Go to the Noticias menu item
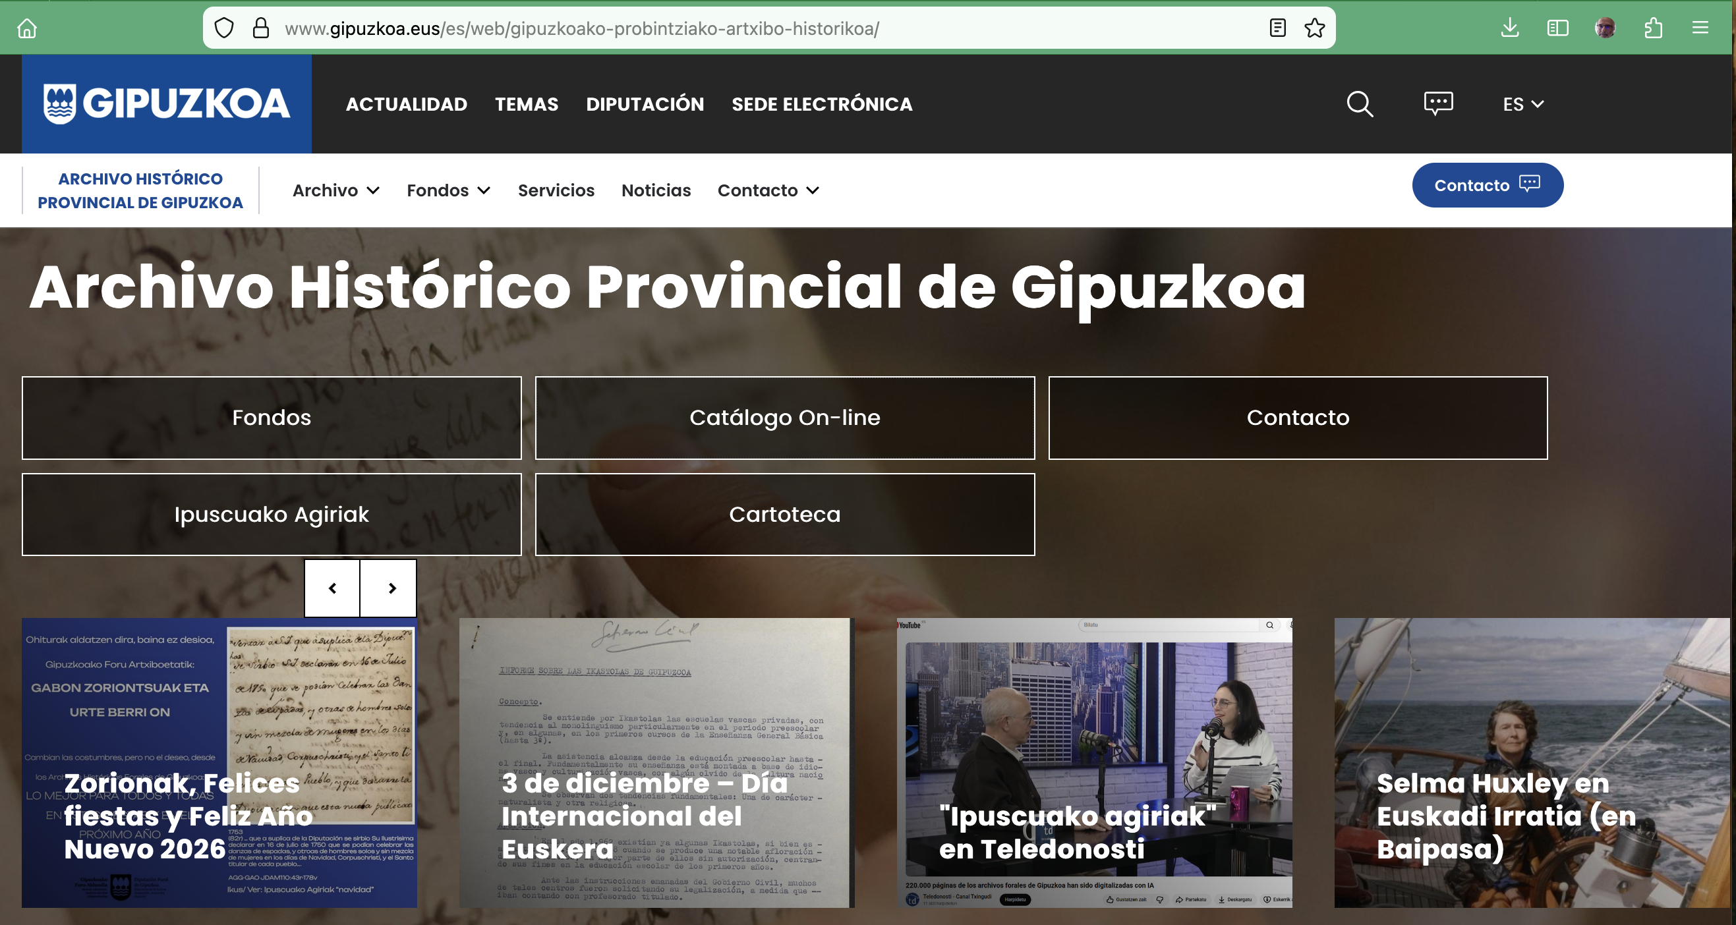This screenshot has width=1736, height=925. [656, 190]
